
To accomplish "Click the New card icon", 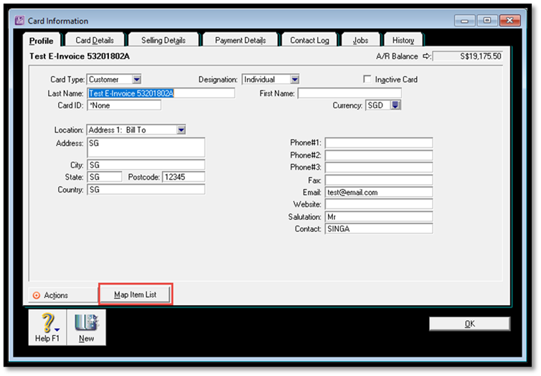I will tap(86, 322).
